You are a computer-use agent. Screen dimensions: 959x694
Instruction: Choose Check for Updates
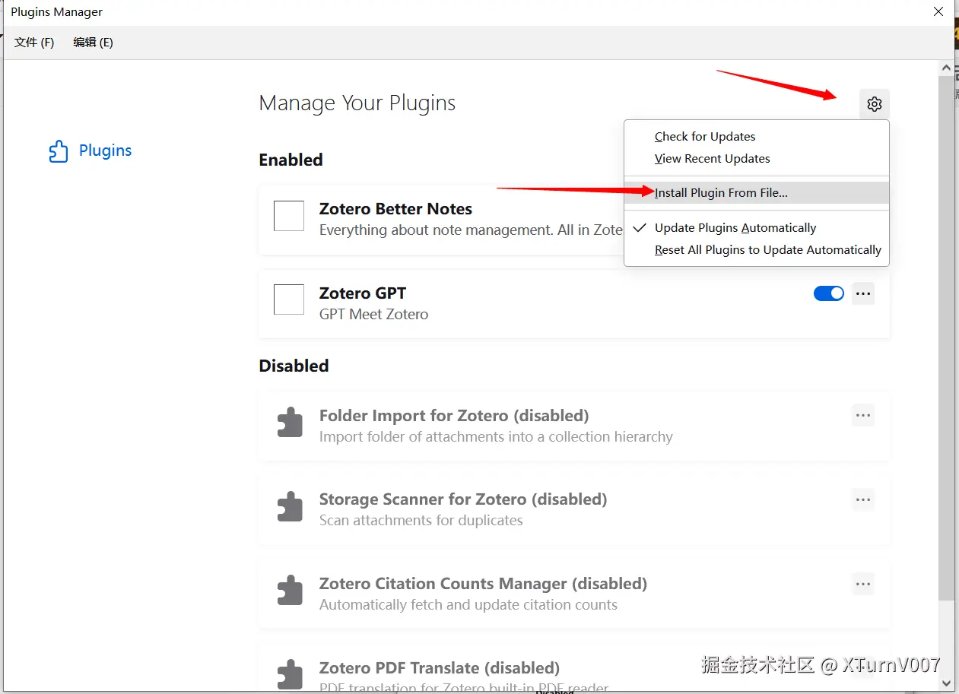pos(757,137)
